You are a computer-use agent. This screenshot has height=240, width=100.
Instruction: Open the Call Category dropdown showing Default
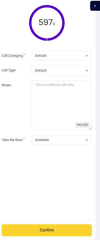(62, 56)
